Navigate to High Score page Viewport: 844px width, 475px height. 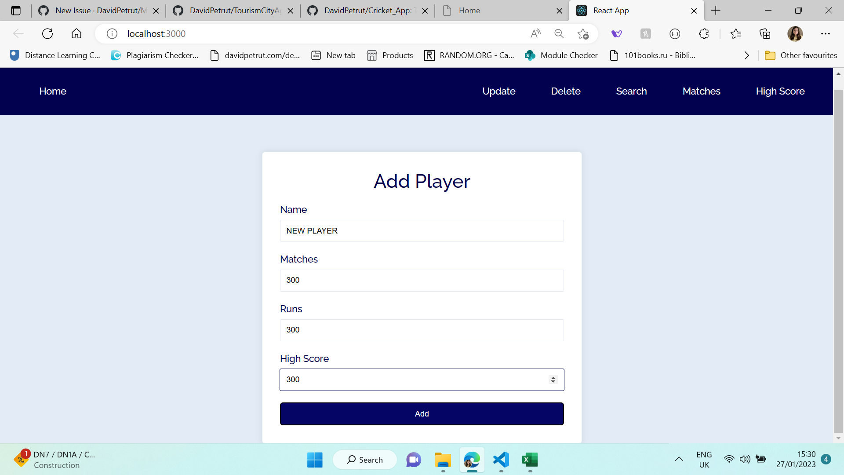(780, 91)
